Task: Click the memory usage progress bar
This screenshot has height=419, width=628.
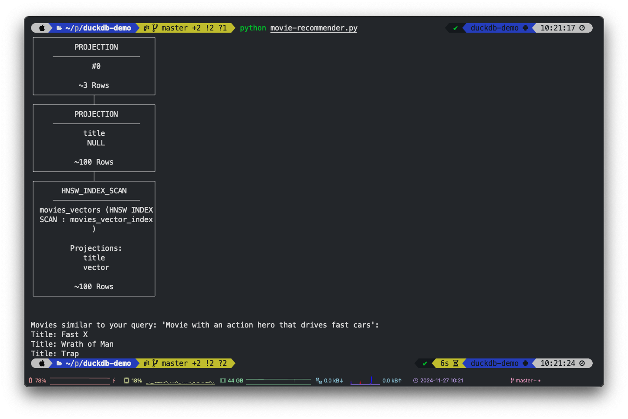Action: pos(278,380)
